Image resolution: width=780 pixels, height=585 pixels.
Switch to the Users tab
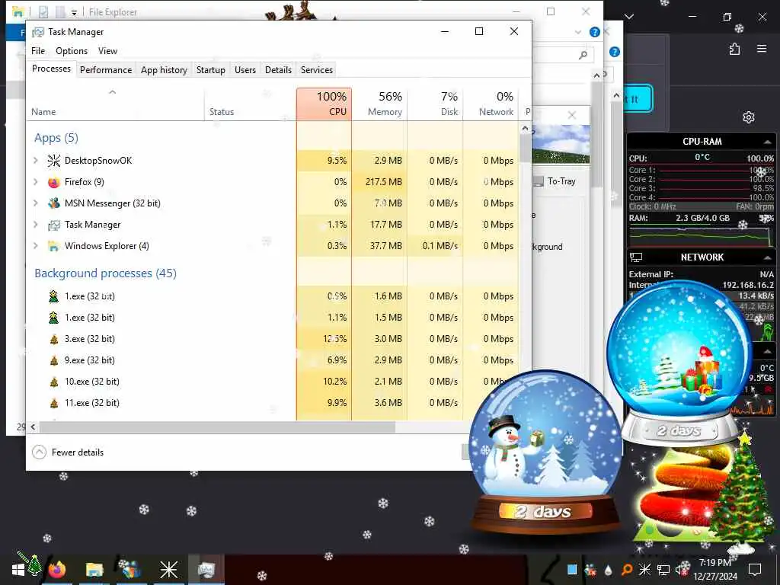pos(245,70)
